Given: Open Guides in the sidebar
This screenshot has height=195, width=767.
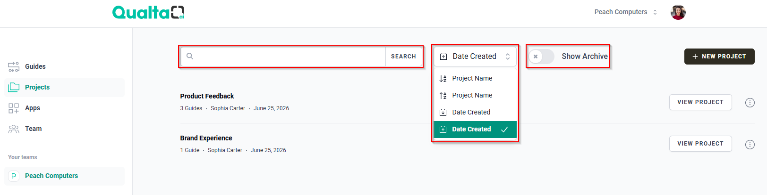Looking at the screenshot, I should (65, 66).
